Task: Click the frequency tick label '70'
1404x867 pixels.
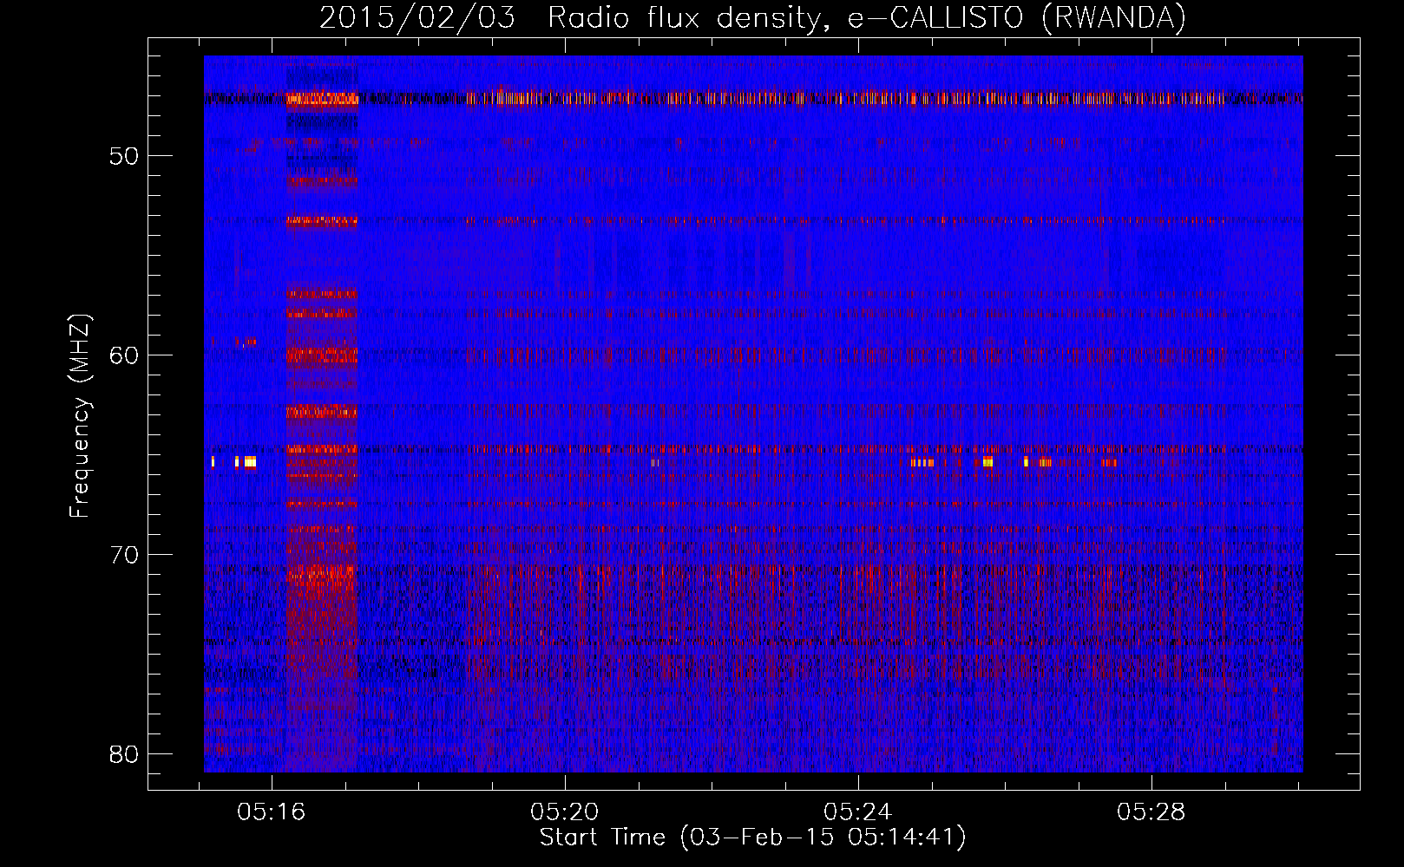Action: click(x=124, y=555)
